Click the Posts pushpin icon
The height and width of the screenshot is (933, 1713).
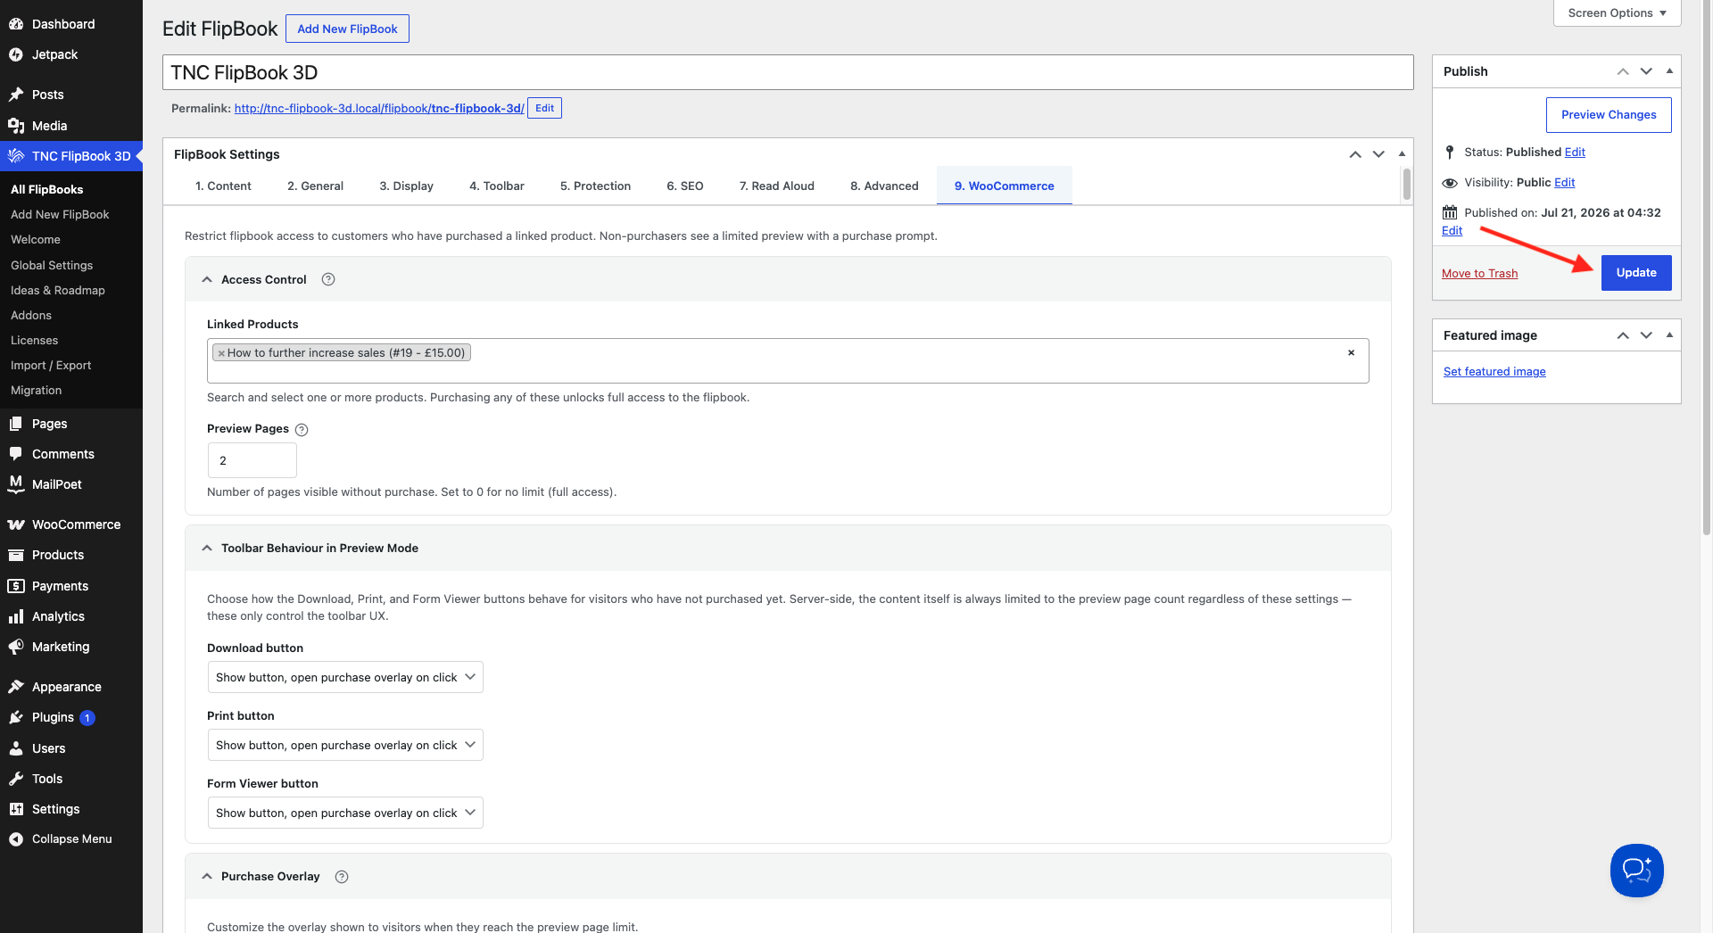click(16, 95)
